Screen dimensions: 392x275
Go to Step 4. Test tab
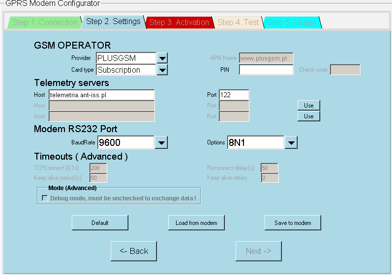(x=238, y=23)
